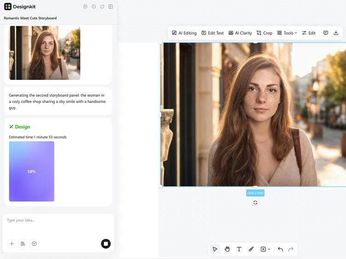Viewport: 346px width, 259px height.
Task: Stop generation with the black stop button
Action: pos(106,243)
